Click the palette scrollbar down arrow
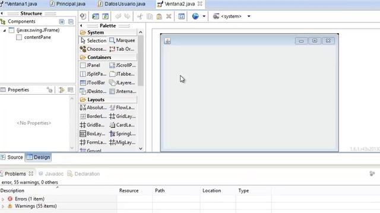 pos(141,149)
